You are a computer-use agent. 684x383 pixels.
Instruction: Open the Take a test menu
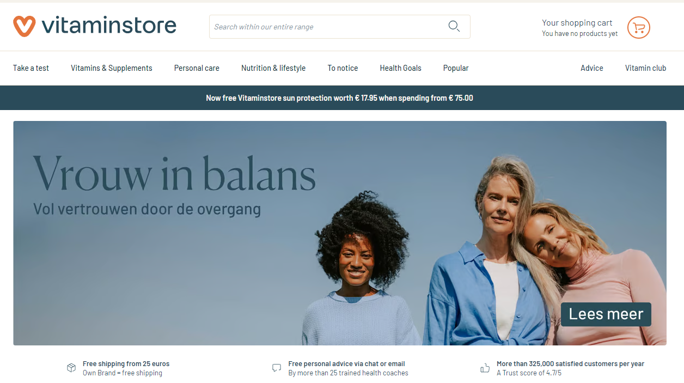(31, 68)
